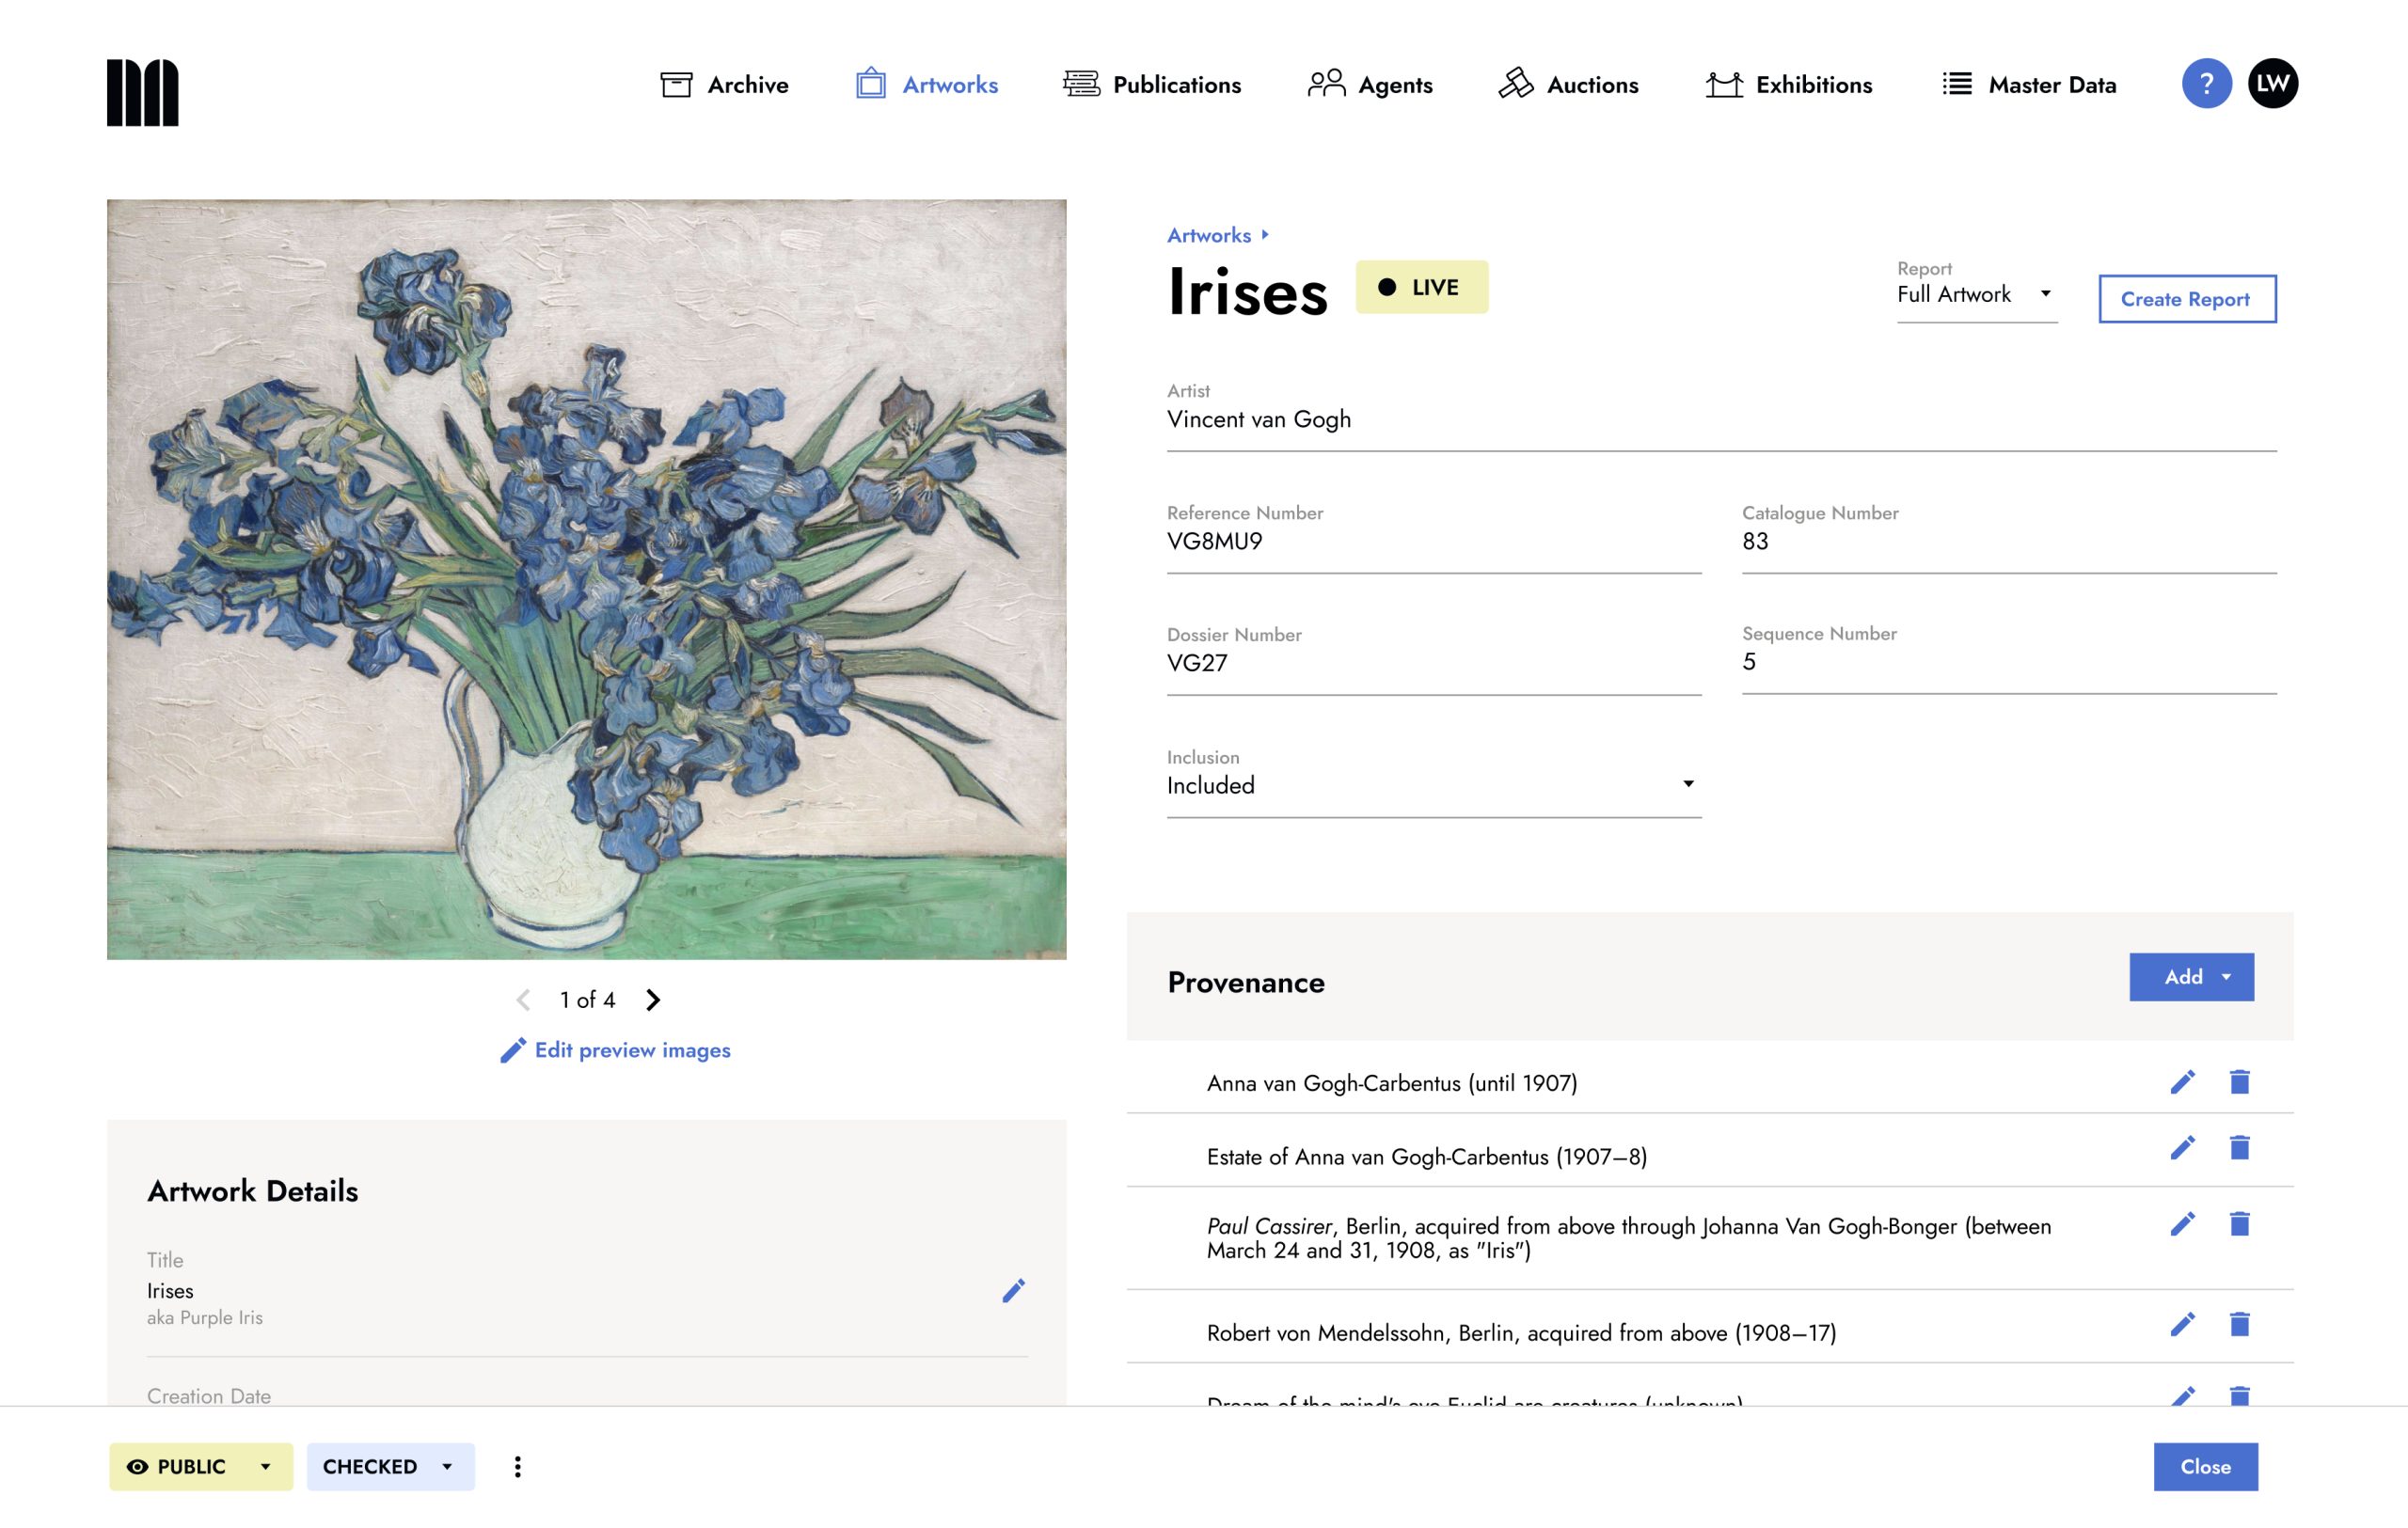2408x1528 pixels.
Task: Delete Anna van Gogh-Carbentus (until 1907) entry
Action: coord(2239,1081)
